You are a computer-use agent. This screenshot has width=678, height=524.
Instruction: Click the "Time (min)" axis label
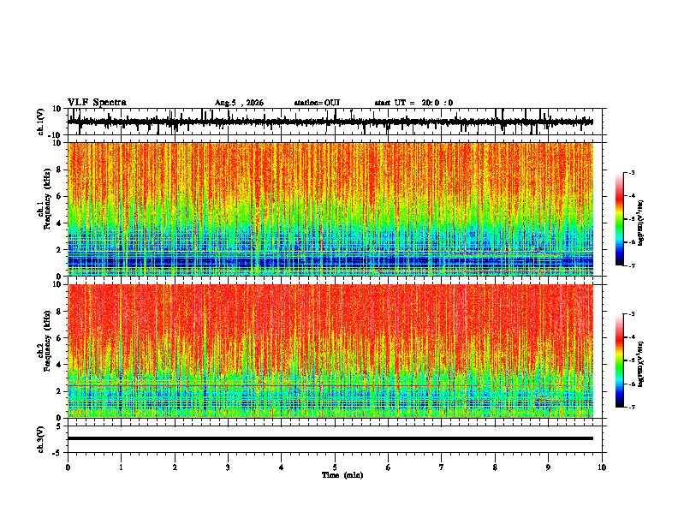click(342, 475)
